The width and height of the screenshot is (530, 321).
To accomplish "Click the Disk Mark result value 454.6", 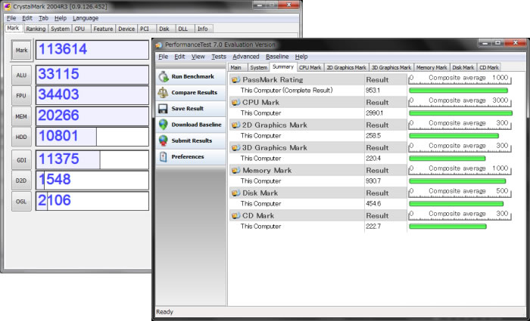I will coord(373,204).
